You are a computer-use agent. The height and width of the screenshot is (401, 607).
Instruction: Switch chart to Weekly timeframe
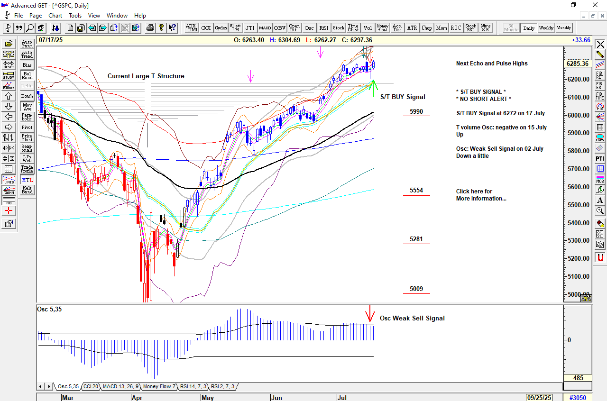(x=546, y=28)
